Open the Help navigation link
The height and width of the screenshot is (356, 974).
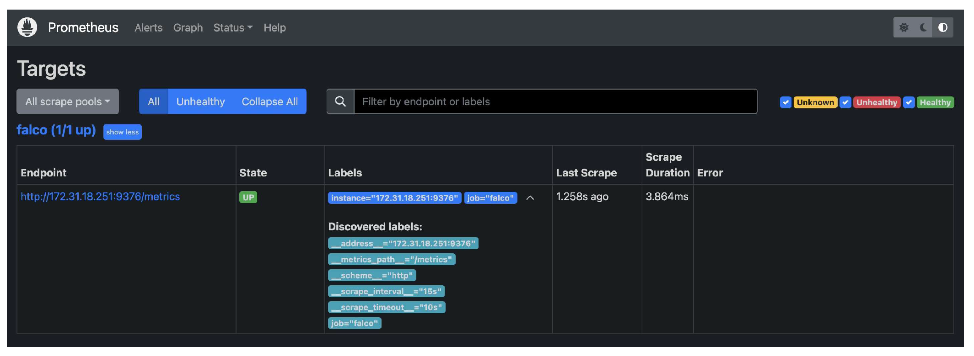[274, 28]
